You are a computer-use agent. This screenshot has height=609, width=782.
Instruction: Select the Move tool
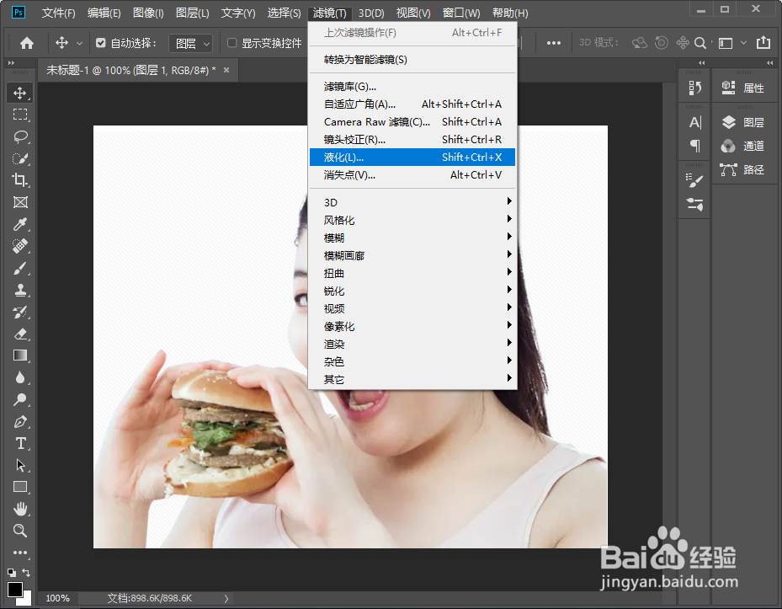click(19, 93)
